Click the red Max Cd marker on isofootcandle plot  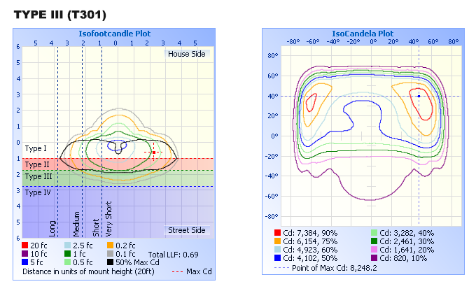pos(154,152)
